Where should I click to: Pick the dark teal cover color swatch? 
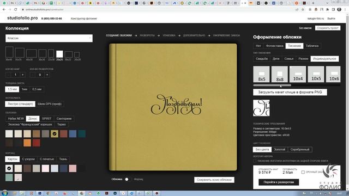pyautogui.click(x=82, y=134)
